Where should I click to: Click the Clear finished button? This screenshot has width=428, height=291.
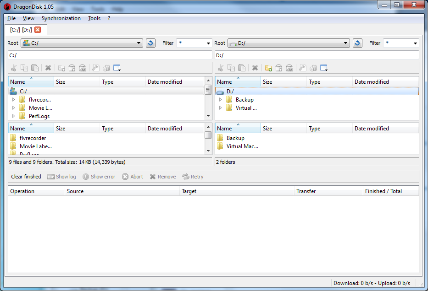(x=26, y=177)
